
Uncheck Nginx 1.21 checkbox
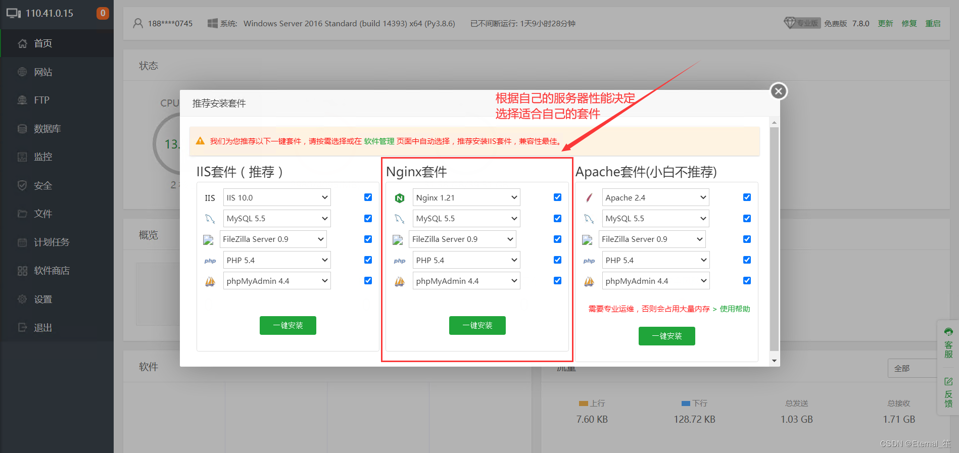[558, 197]
